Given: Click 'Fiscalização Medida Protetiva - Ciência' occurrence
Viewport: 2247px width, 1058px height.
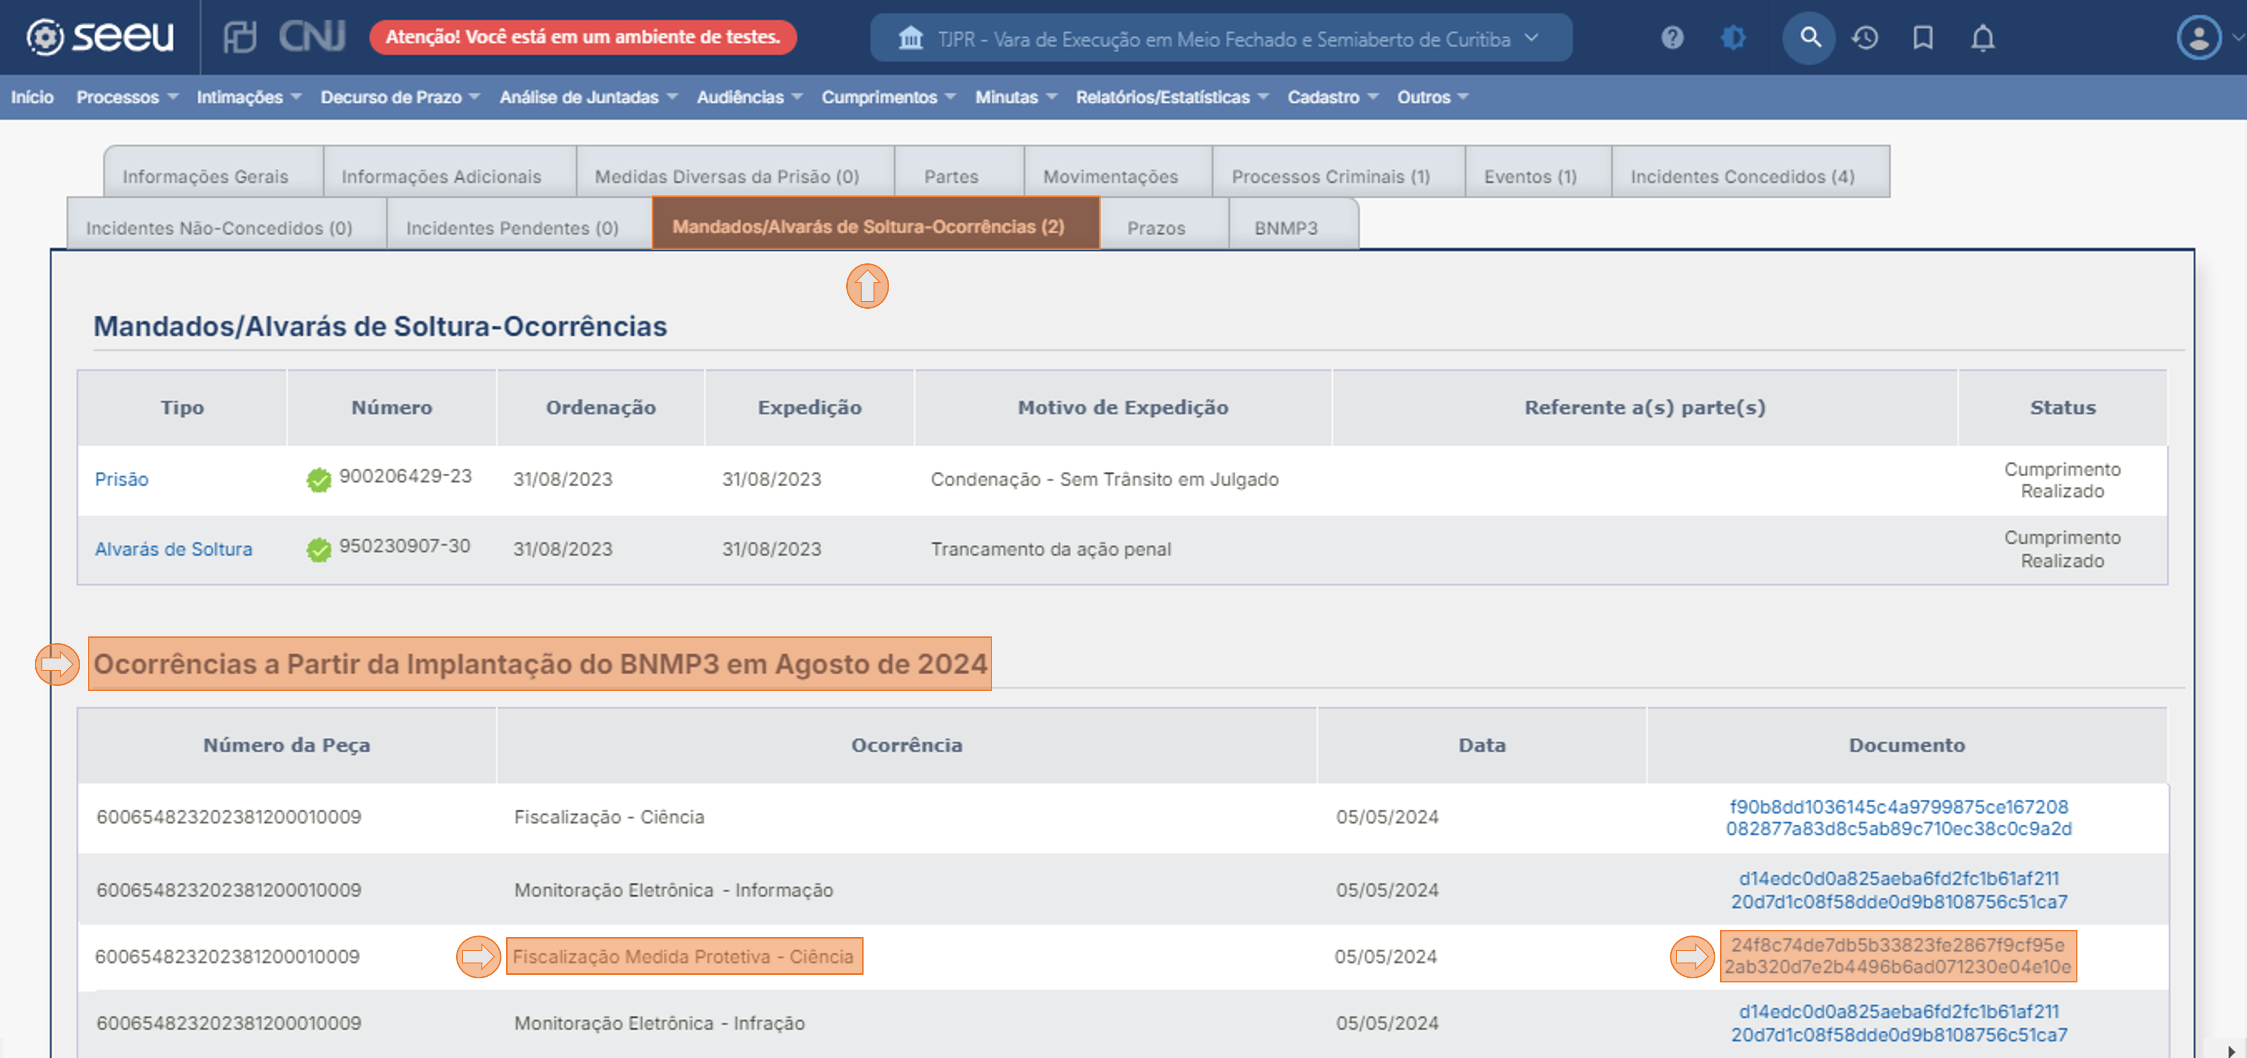Looking at the screenshot, I should pos(683,956).
